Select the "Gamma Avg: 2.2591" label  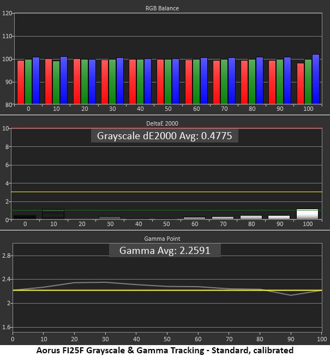pyautogui.click(x=165, y=251)
